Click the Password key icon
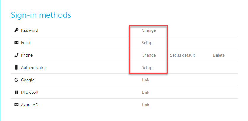The image size is (248, 121). coord(16,30)
